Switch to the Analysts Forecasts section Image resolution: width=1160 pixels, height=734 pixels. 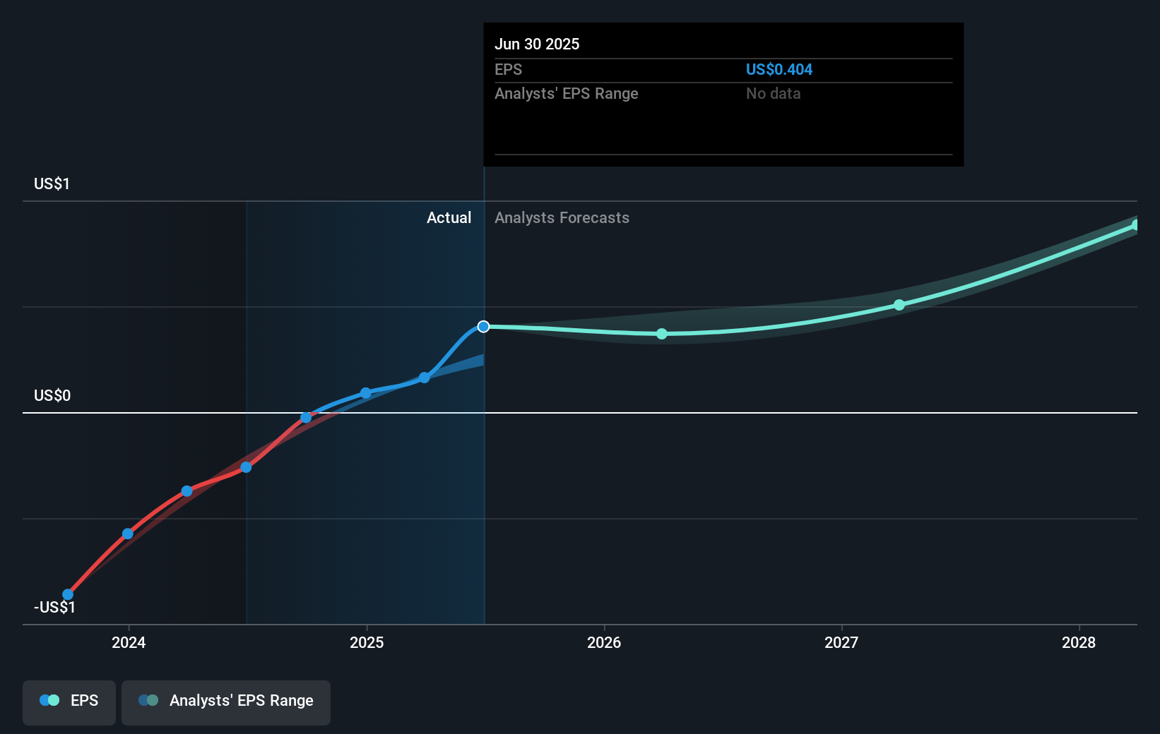562,218
